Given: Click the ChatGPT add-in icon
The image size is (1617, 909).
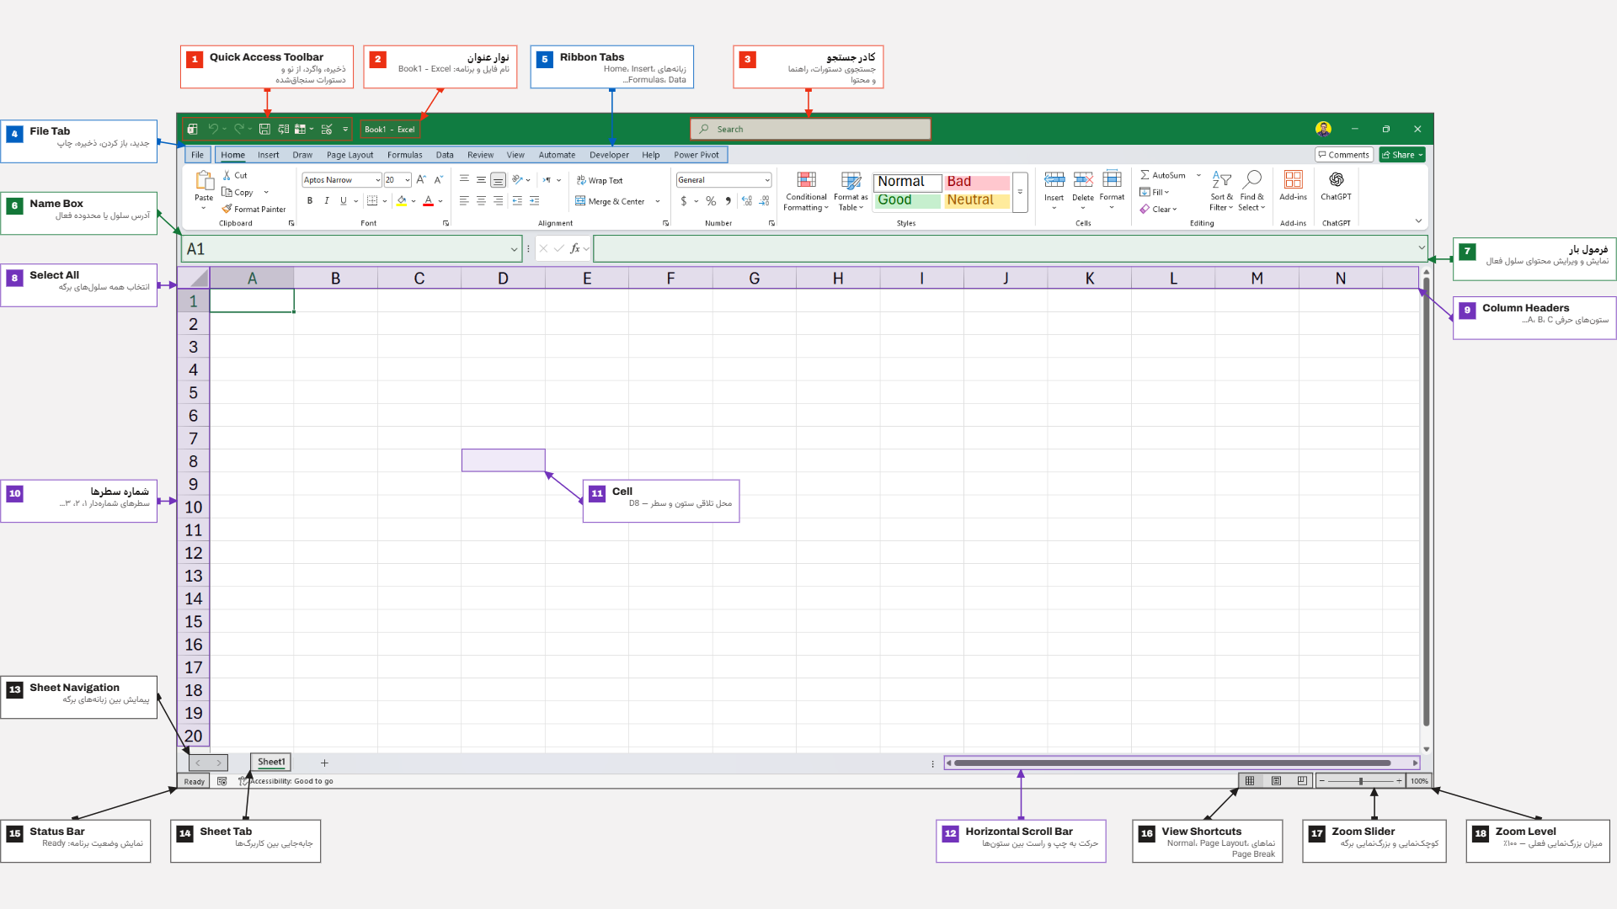Looking at the screenshot, I should [x=1336, y=179].
